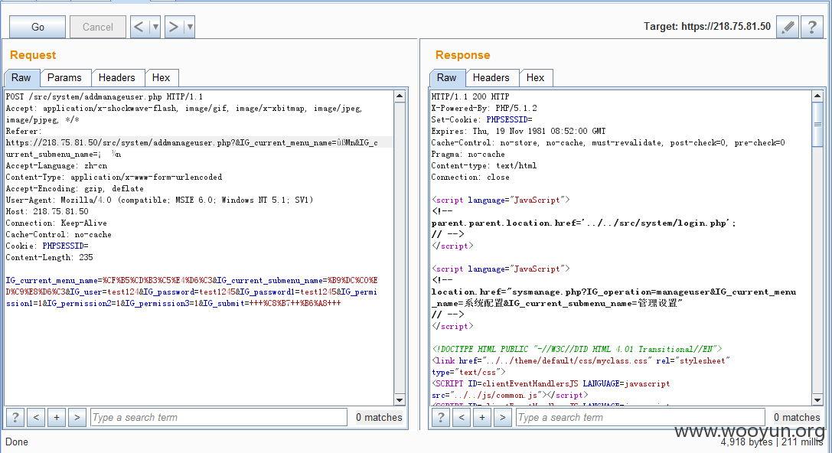Click the X-Powered-By: PHP/5.1.2 line

(484, 108)
